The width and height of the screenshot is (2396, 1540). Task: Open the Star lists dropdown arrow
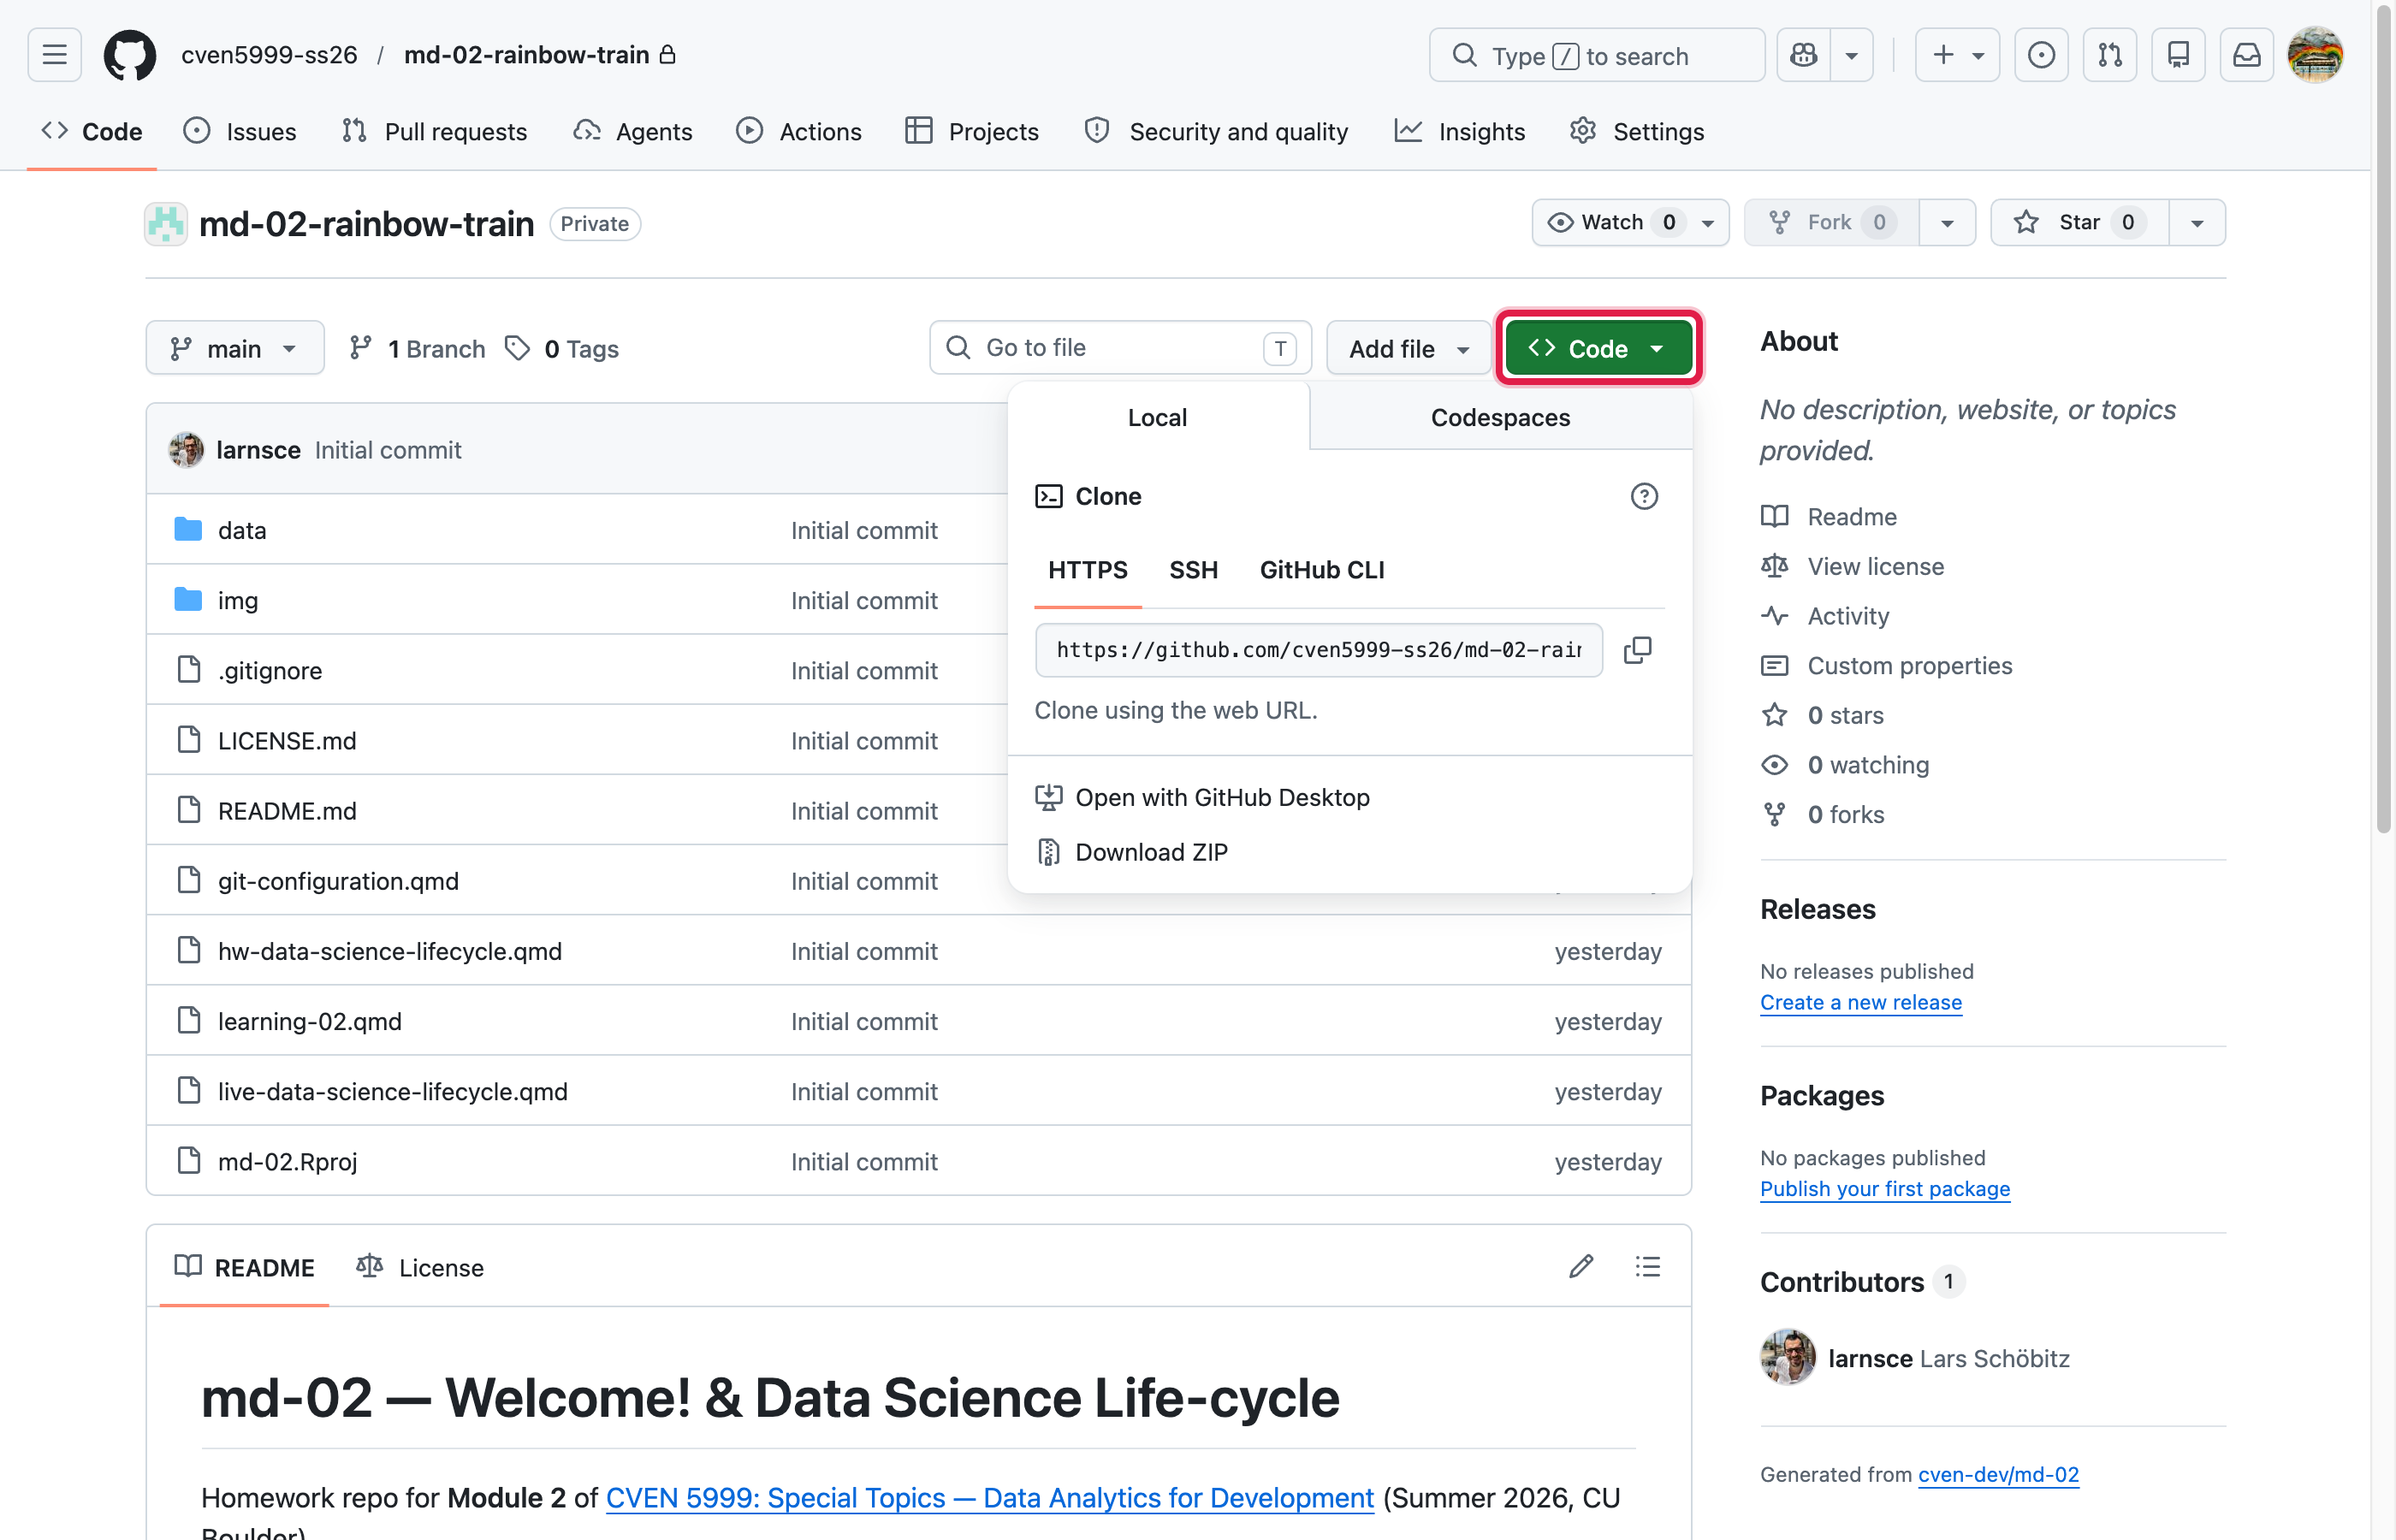tap(2197, 222)
